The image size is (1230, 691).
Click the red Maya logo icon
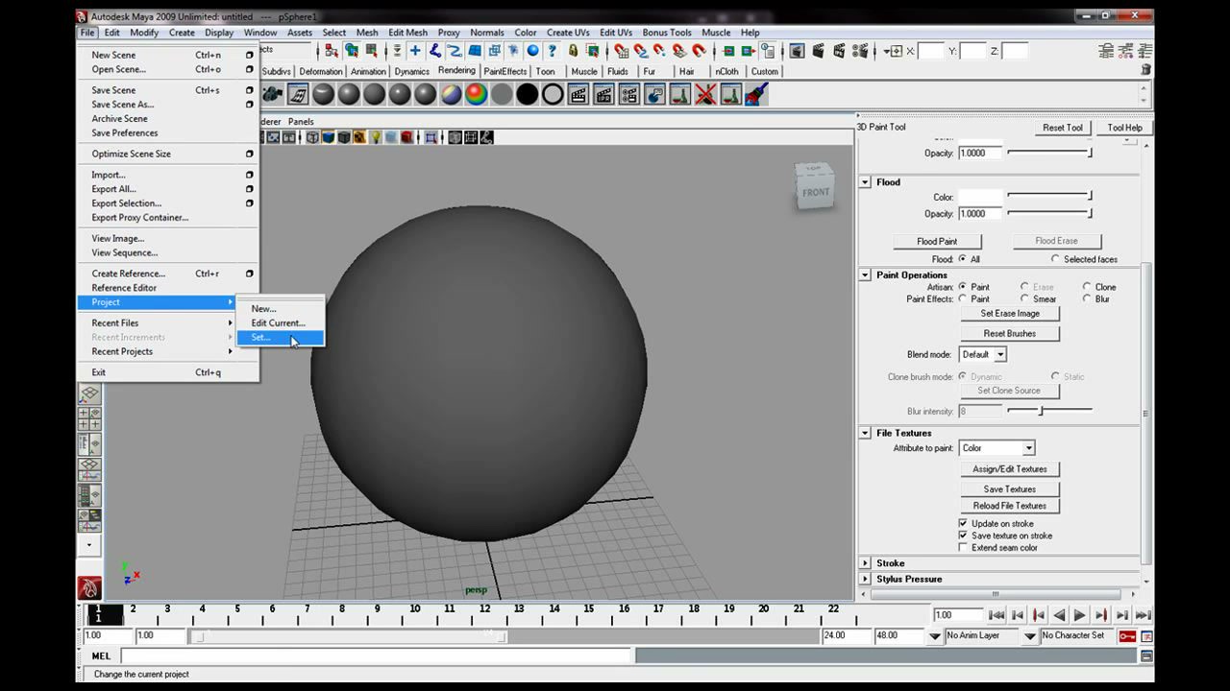pyautogui.click(x=88, y=587)
